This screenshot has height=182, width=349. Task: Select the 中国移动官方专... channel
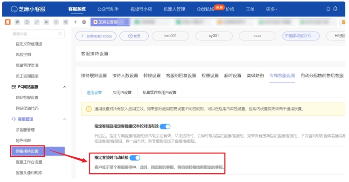click(x=301, y=36)
